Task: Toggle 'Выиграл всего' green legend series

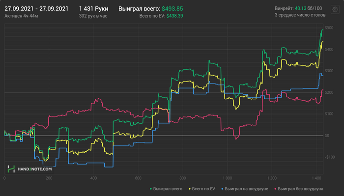Action: 166,189
